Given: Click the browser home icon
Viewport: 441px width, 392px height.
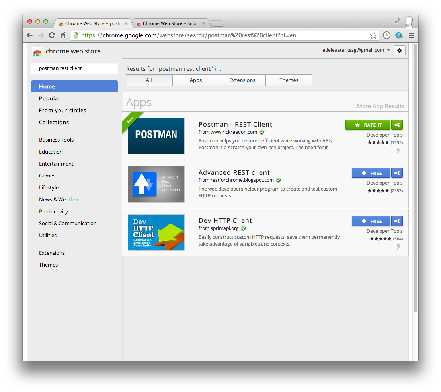Looking at the screenshot, I should (x=63, y=35).
